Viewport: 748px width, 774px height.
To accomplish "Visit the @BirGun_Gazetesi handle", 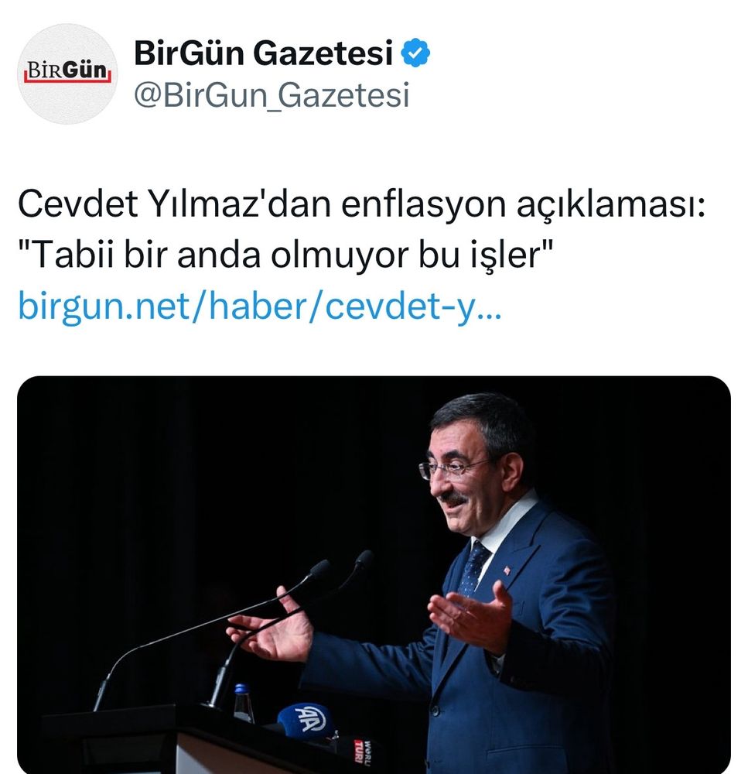I will 272,94.
